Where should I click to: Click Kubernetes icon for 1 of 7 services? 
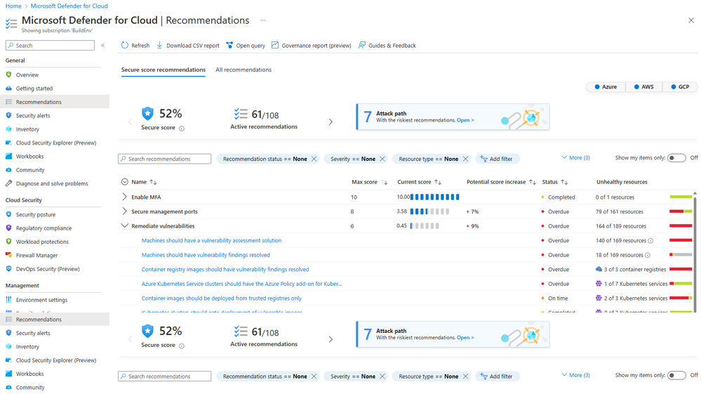click(599, 284)
